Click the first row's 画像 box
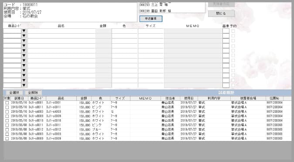This screenshot has height=162, width=294. pyautogui.click(x=226, y=31)
